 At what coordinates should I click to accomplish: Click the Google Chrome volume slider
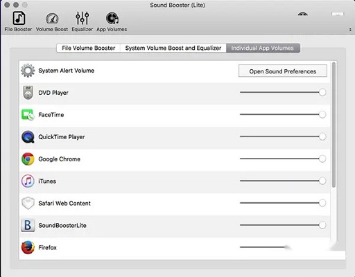(283, 159)
